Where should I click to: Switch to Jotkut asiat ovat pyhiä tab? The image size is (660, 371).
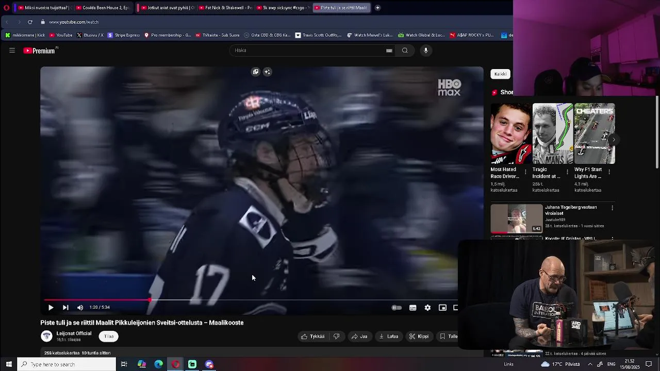tap(168, 8)
